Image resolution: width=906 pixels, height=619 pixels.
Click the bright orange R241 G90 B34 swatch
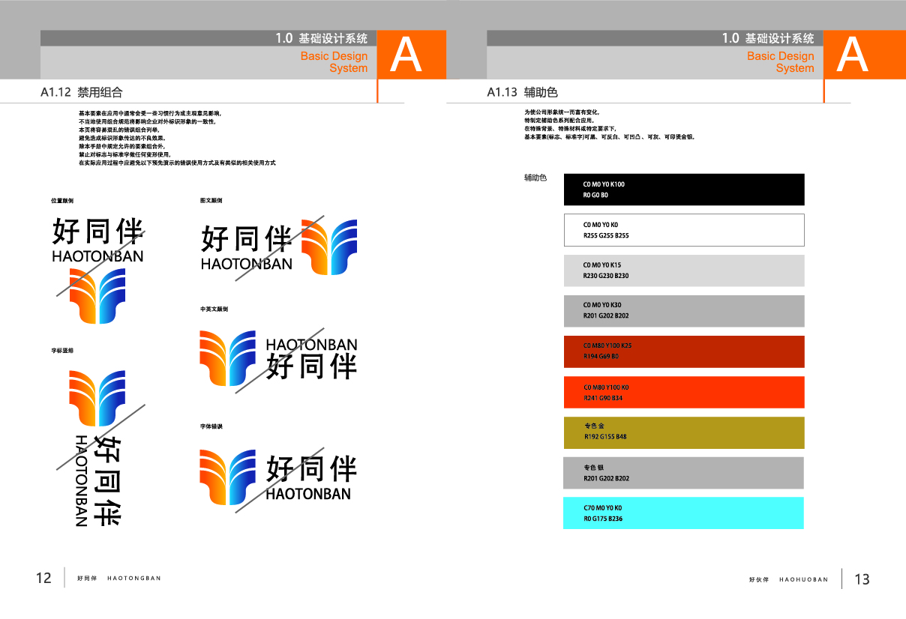pos(683,392)
